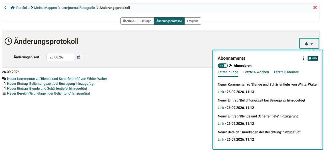
Task: Show Letzte 6 Monate subscriptions
Action: 286,72
